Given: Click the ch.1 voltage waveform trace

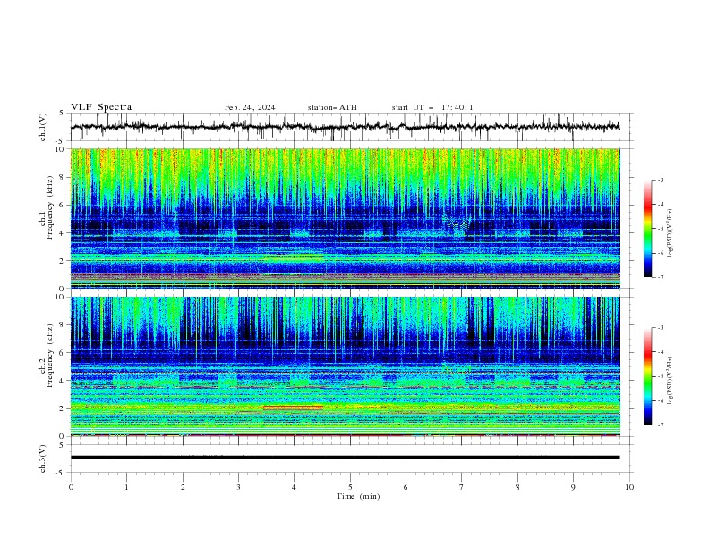Looking at the screenshot, I should (345, 127).
